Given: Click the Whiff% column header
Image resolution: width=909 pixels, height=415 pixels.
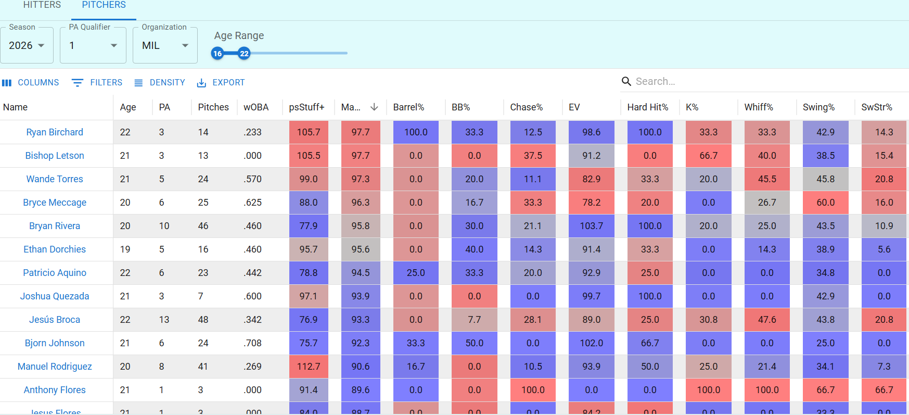Looking at the screenshot, I should (759, 107).
